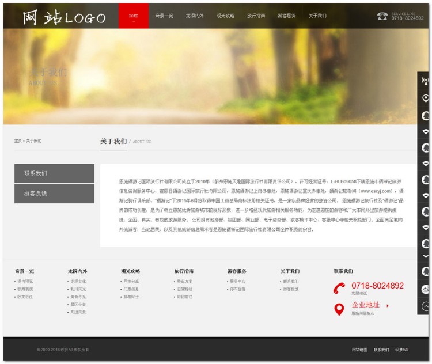
Task: Click the 旅行指南 footer column heading
Action: 184,271
